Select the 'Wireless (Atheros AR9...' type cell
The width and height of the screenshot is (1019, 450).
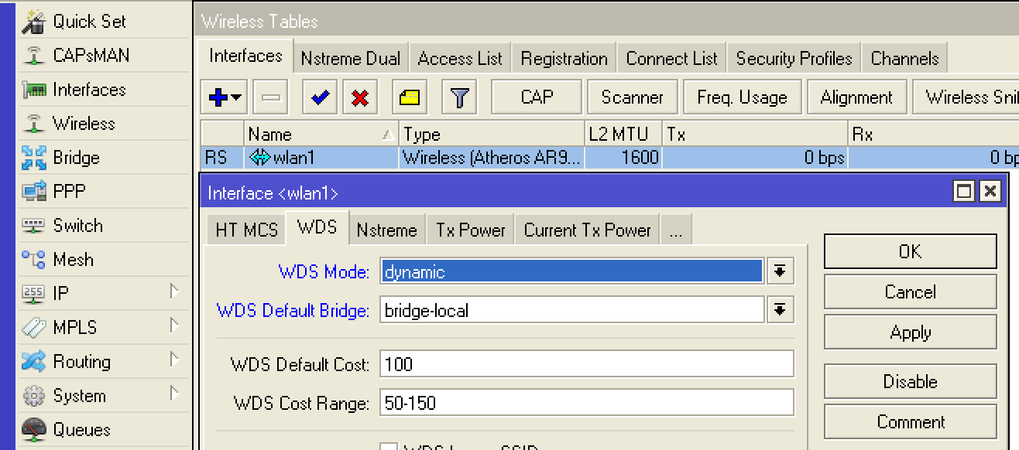[492, 158]
